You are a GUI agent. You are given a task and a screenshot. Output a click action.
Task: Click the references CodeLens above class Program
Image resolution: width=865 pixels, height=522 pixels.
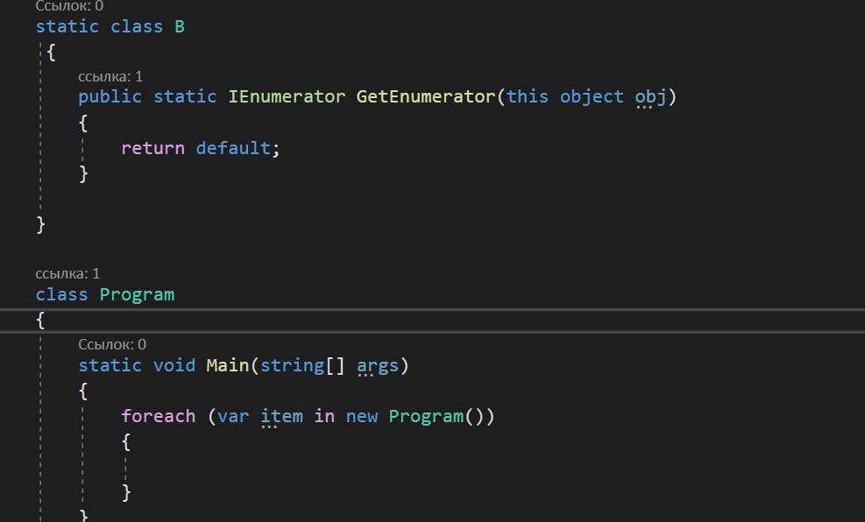[67, 273]
